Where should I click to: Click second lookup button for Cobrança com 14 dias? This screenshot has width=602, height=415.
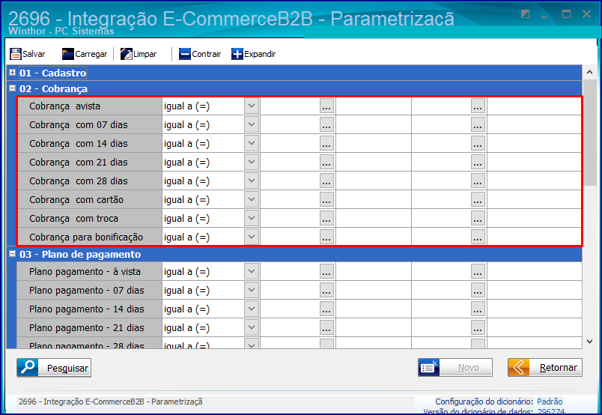coord(478,143)
